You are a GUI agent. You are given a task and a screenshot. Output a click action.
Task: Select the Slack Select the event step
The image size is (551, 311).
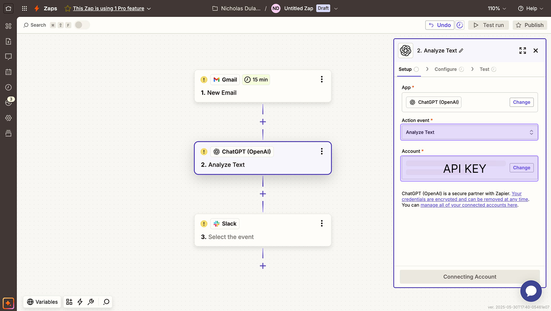[263, 230]
